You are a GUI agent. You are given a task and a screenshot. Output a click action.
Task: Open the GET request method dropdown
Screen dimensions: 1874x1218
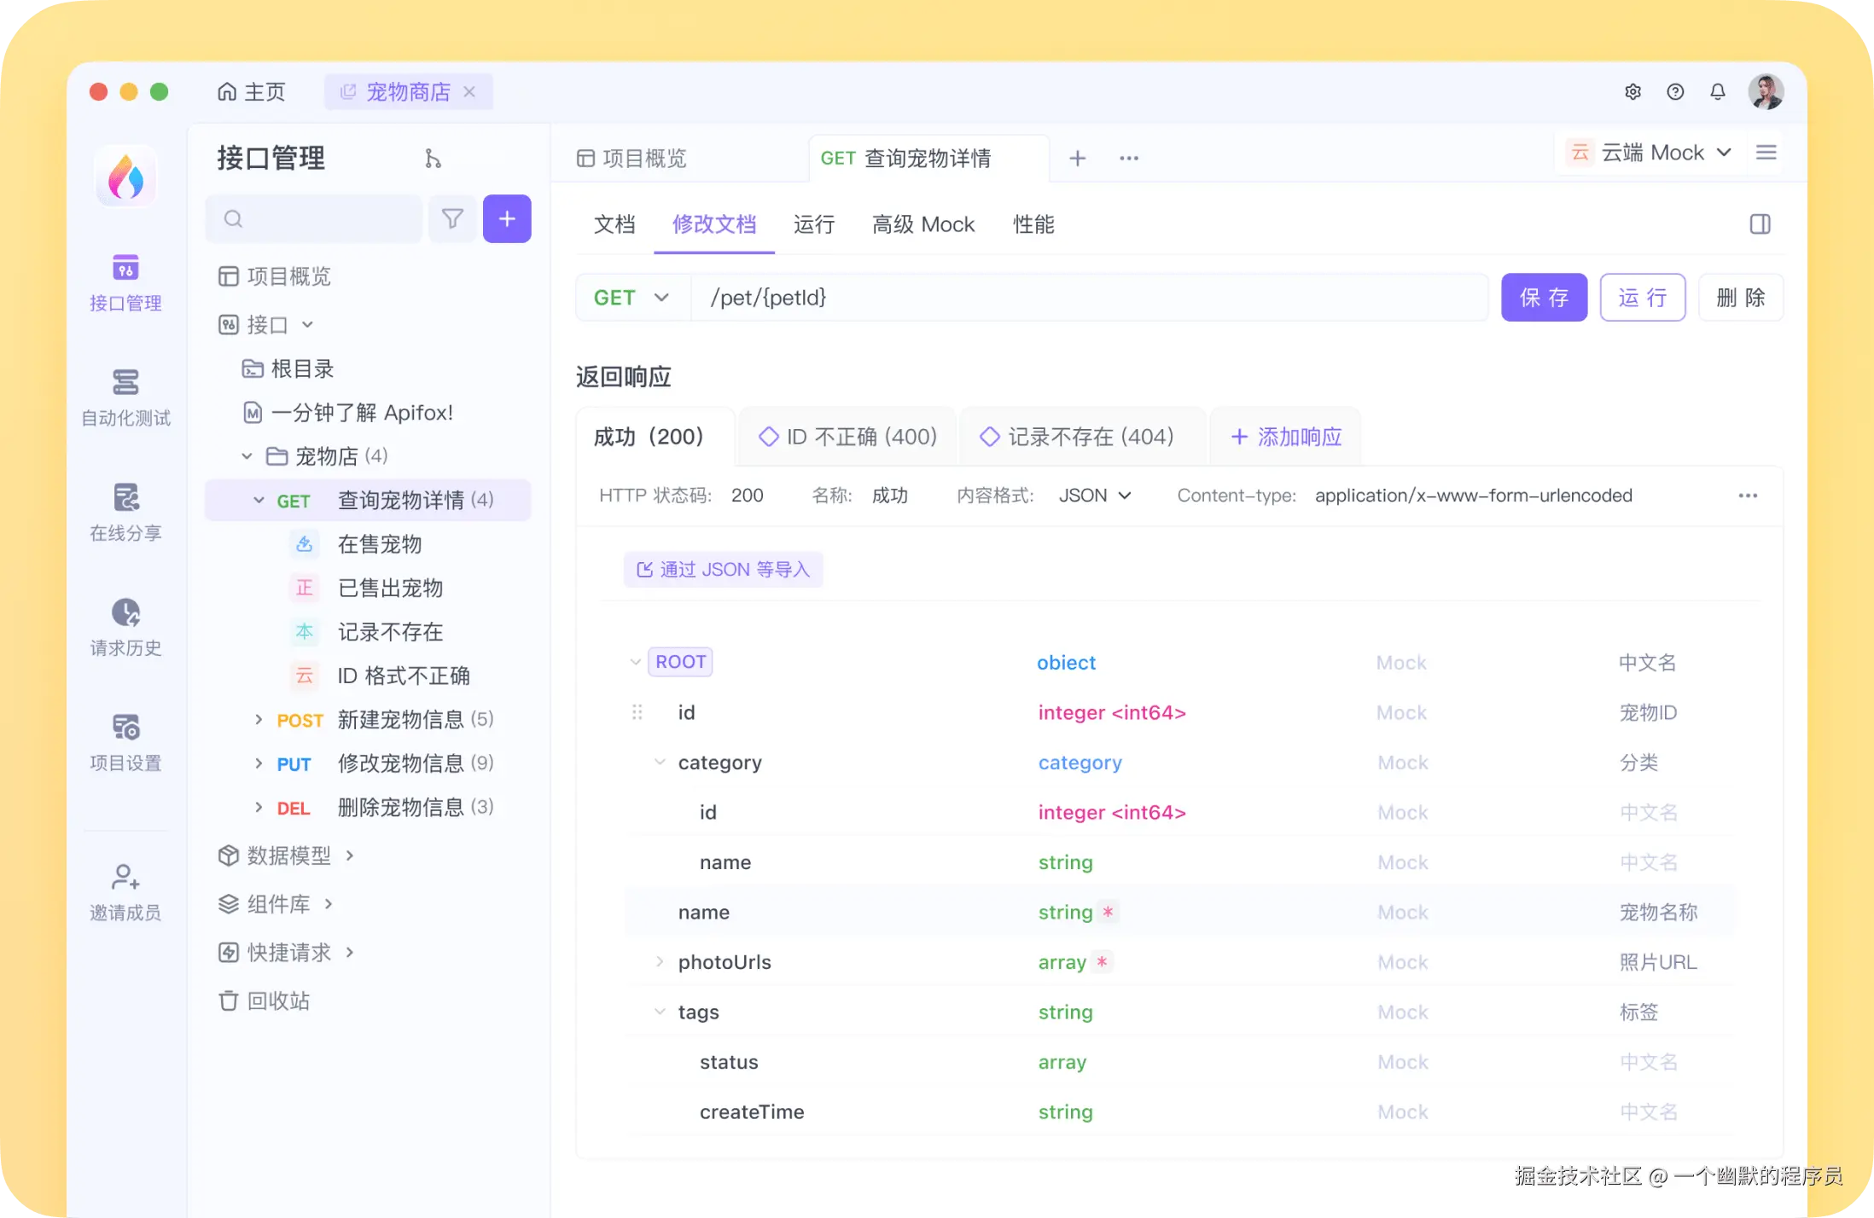[631, 297]
